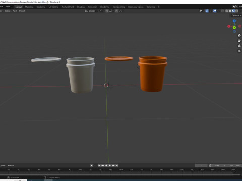The width and height of the screenshot is (242, 181).
Task: Jump to timeline end frame
Action: (x=117, y=165)
